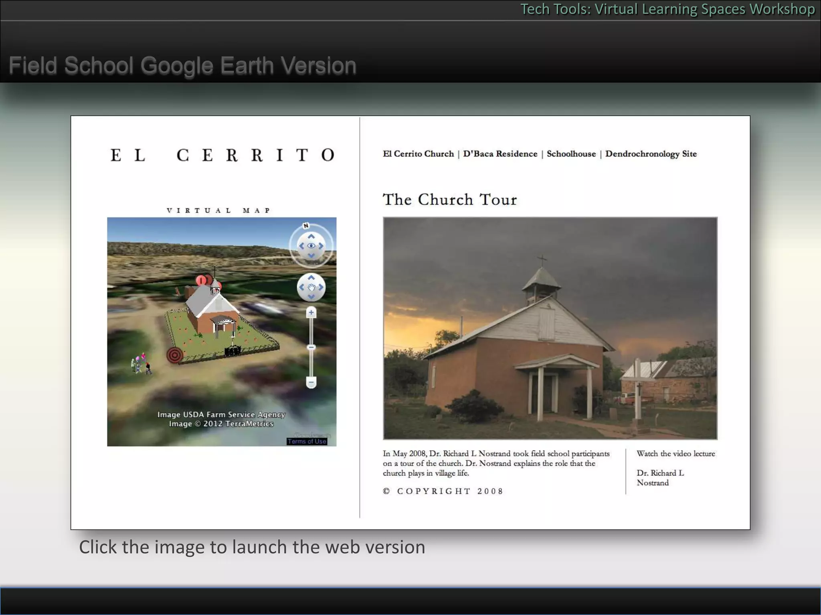Open Terms of Use link
This screenshot has height=615, width=821.
pyautogui.click(x=307, y=441)
